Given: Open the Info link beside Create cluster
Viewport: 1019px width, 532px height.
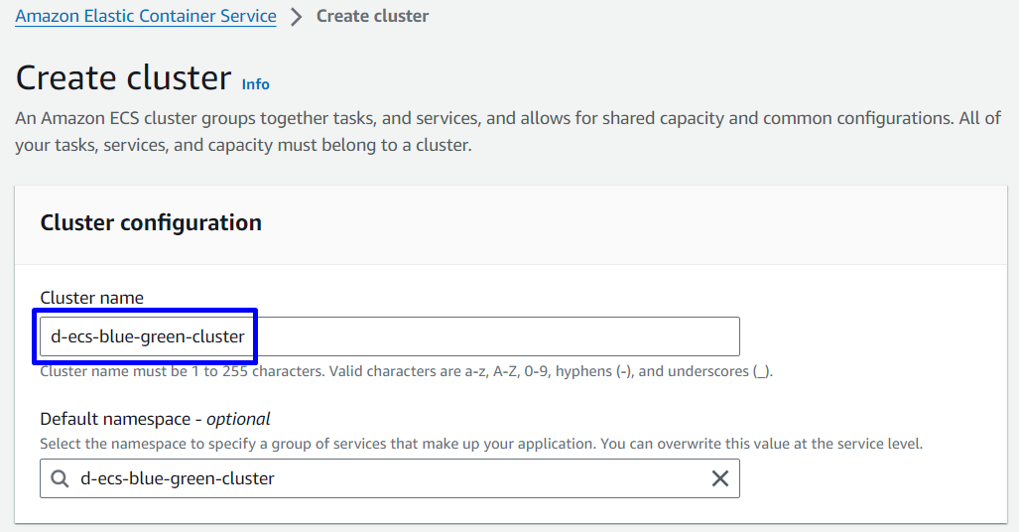Looking at the screenshot, I should pyautogui.click(x=255, y=84).
